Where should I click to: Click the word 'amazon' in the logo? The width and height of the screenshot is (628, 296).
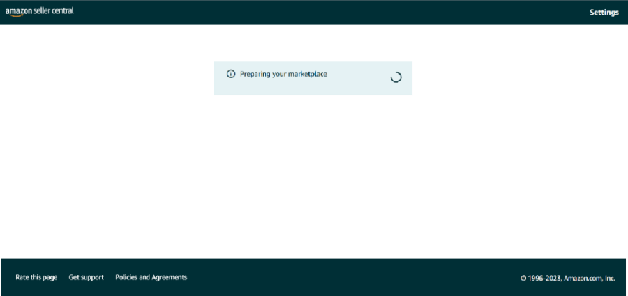pyautogui.click(x=18, y=12)
